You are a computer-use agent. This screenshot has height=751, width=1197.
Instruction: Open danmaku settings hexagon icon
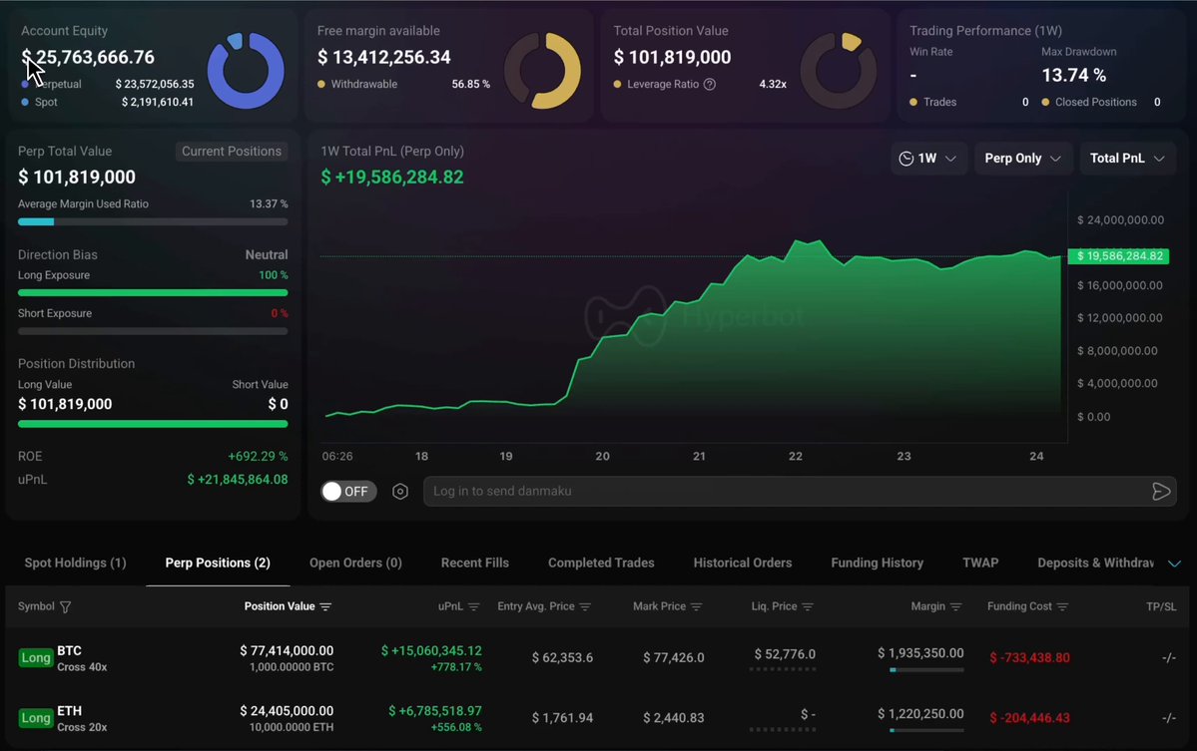[x=400, y=491]
